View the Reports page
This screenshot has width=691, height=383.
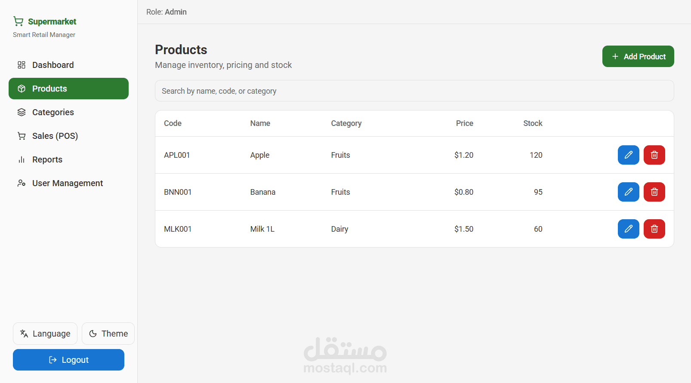[47, 159]
